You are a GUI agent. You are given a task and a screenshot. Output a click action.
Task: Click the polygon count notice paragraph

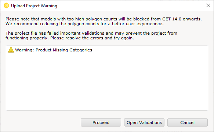click(x=104, y=21)
